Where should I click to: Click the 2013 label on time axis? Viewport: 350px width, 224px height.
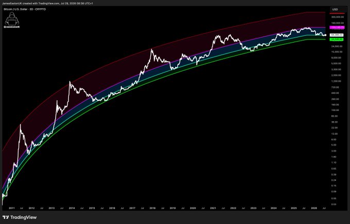(x=51, y=208)
